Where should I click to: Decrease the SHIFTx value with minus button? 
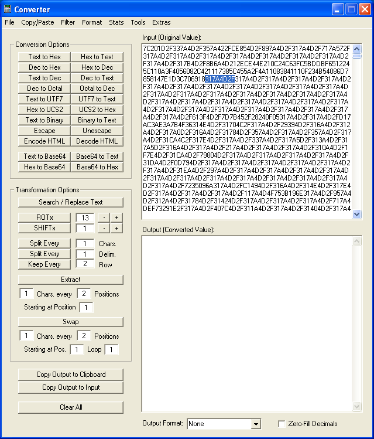pos(102,228)
